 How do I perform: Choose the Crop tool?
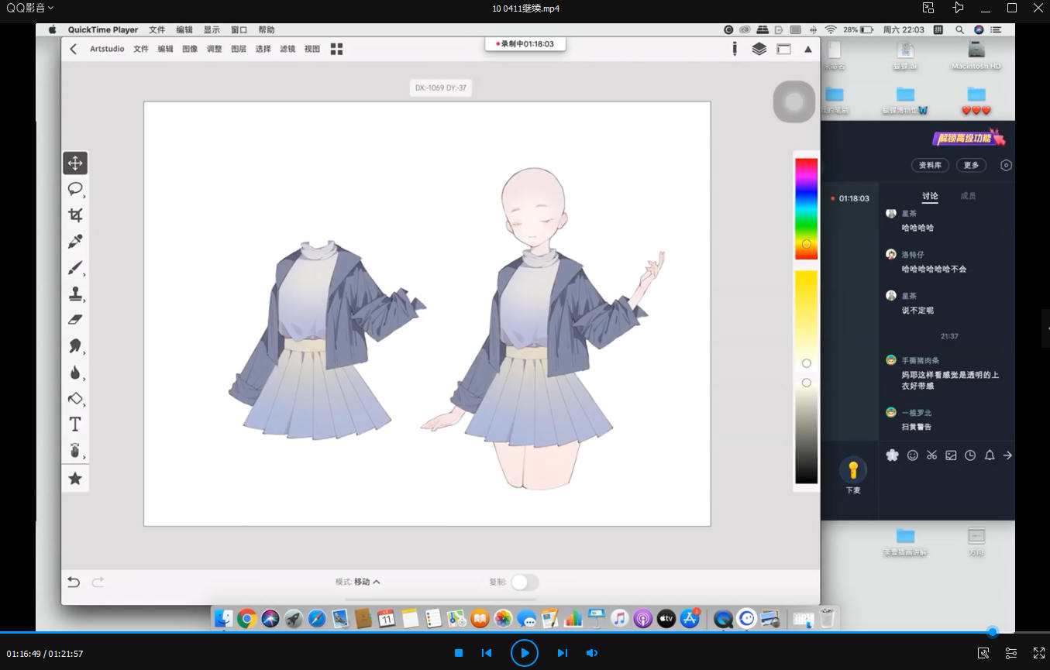75,215
